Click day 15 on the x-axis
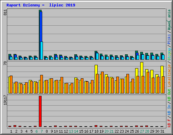 81,131
